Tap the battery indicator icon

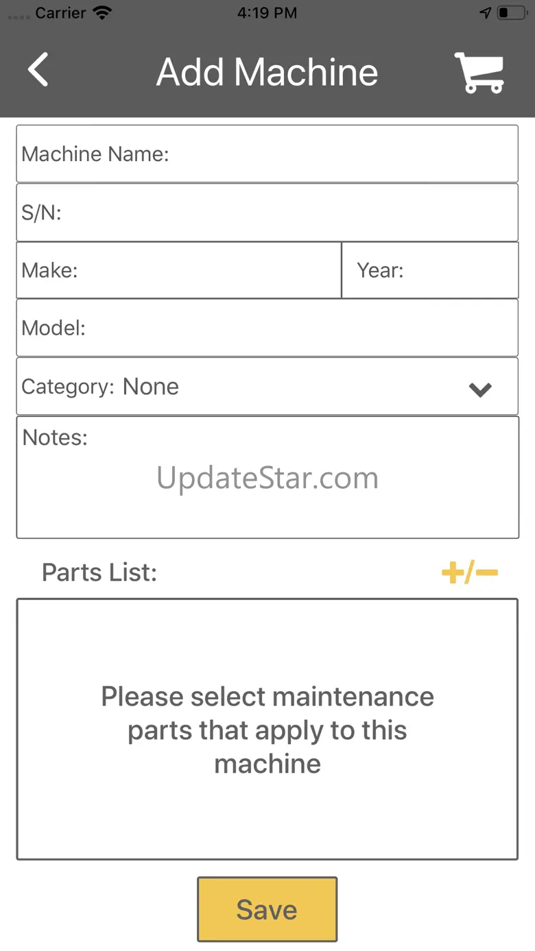click(x=512, y=12)
